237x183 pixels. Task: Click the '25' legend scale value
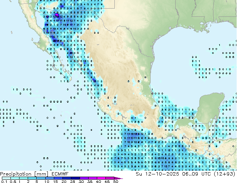[73, 182]
